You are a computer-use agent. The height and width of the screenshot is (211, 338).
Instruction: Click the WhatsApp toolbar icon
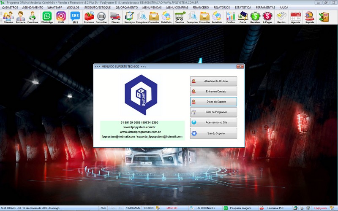(47, 17)
